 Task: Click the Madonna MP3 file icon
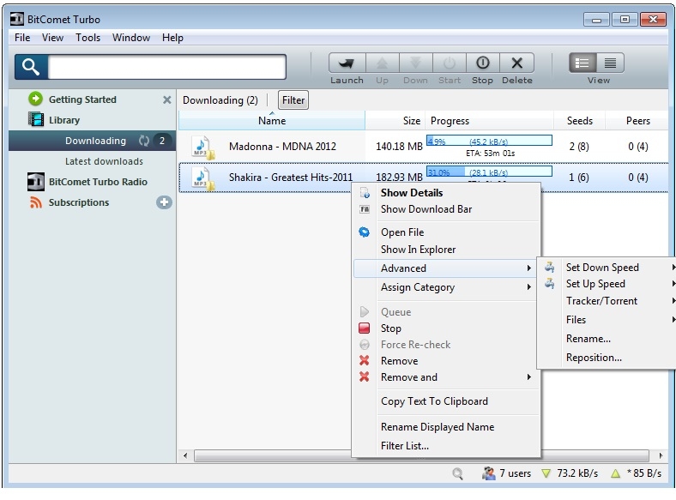[x=202, y=147]
